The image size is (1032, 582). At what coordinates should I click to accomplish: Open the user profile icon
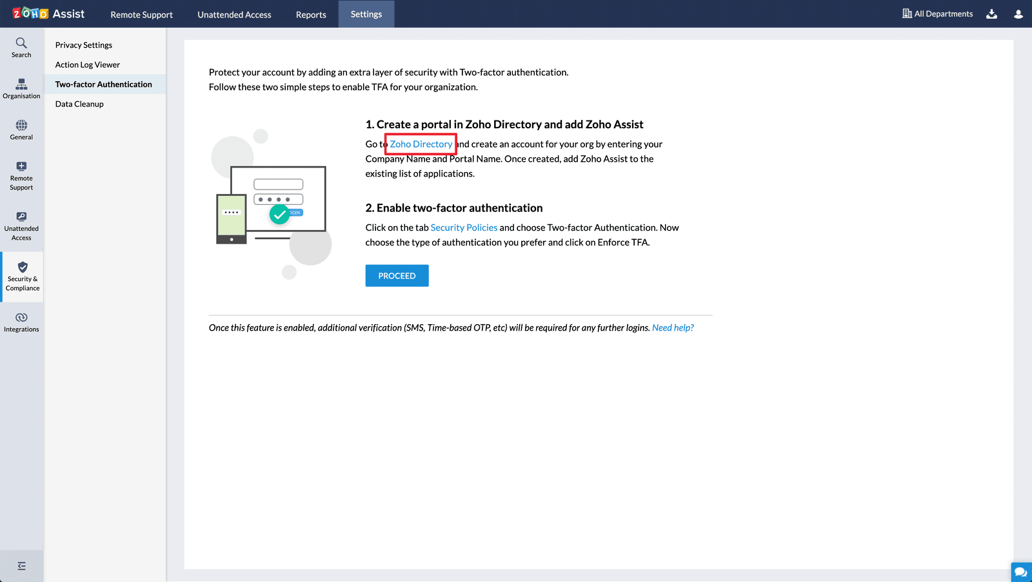pyautogui.click(x=1018, y=14)
